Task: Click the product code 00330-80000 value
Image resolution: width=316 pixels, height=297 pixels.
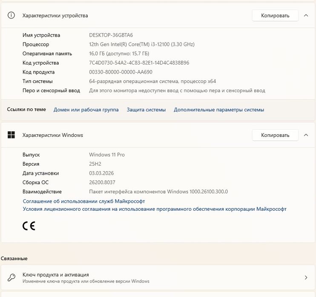Action: tap(121, 72)
